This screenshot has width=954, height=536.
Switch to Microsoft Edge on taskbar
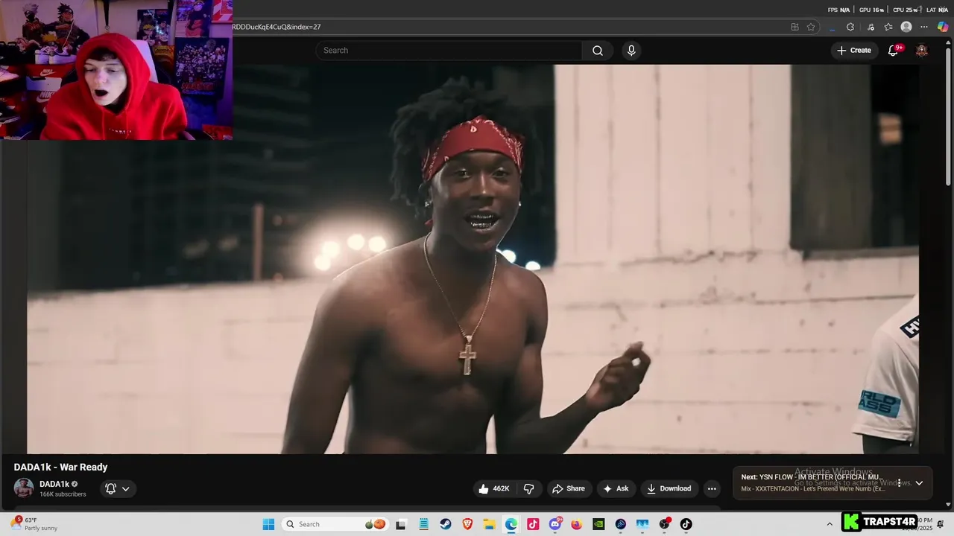click(x=511, y=524)
